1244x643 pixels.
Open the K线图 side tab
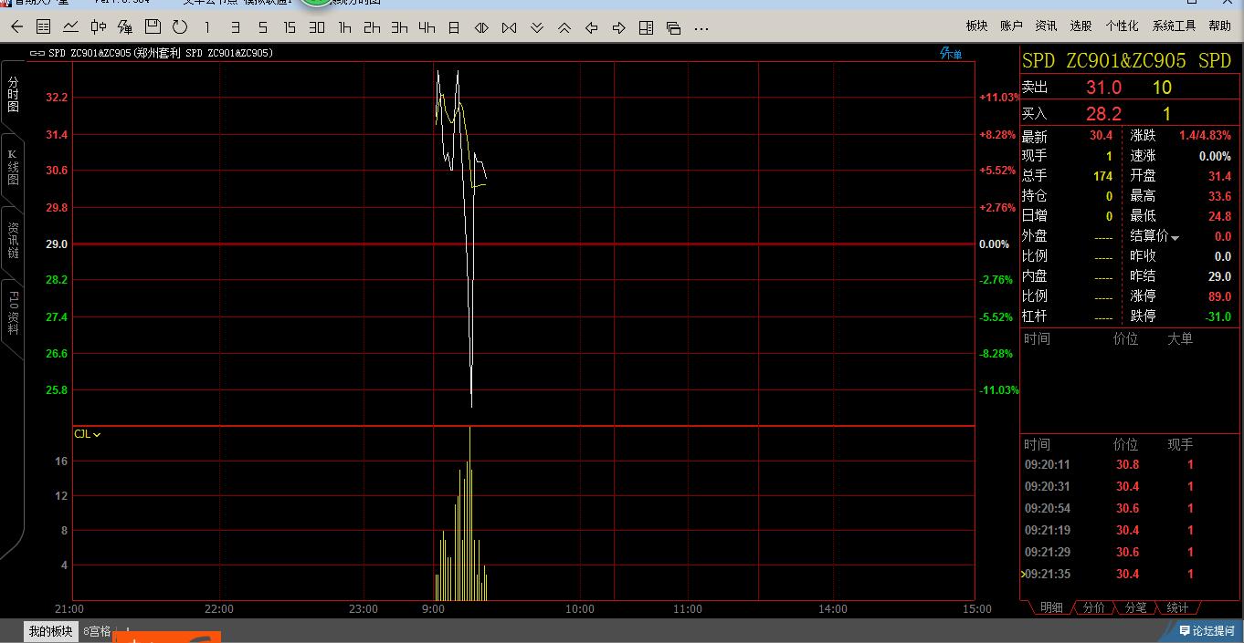[x=13, y=167]
